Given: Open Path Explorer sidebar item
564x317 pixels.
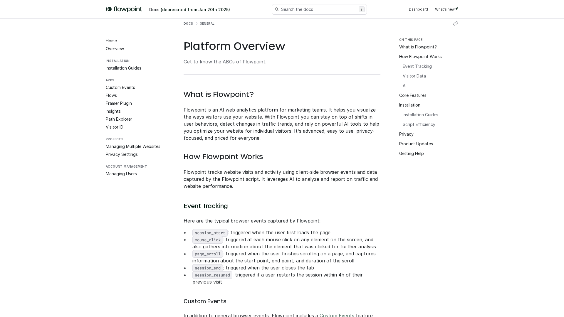Looking at the screenshot, I should point(119,119).
